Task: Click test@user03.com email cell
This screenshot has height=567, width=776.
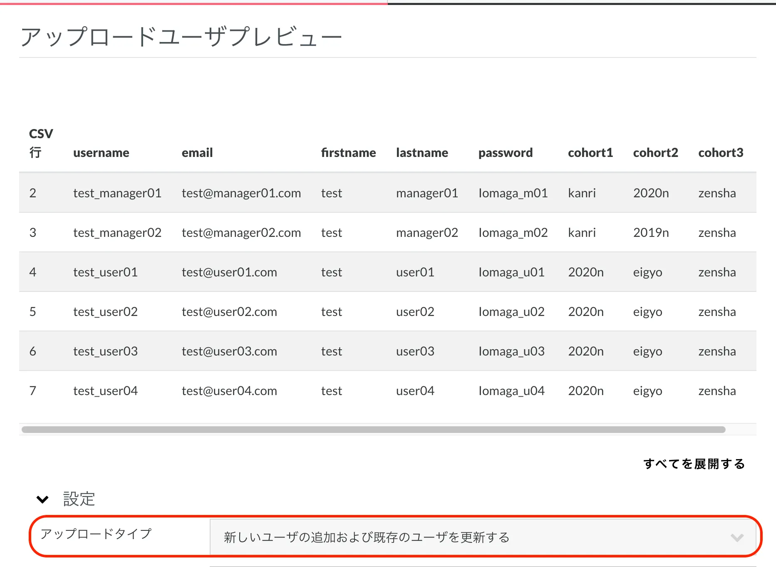Action: click(229, 351)
